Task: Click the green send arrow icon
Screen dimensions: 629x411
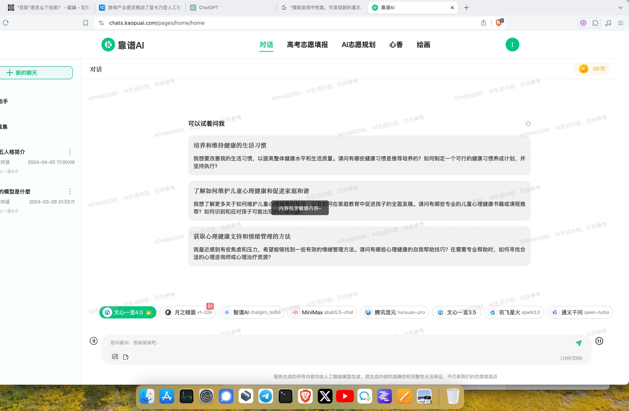Action: click(579, 343)
